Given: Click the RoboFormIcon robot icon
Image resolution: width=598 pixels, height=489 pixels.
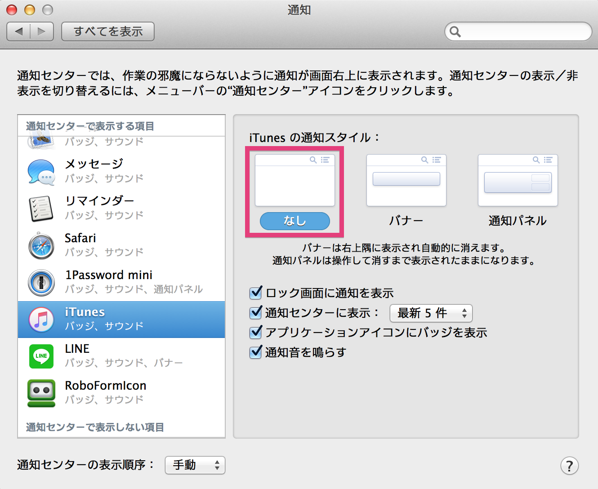Looking at the screenshot, I should pos(41,393).
